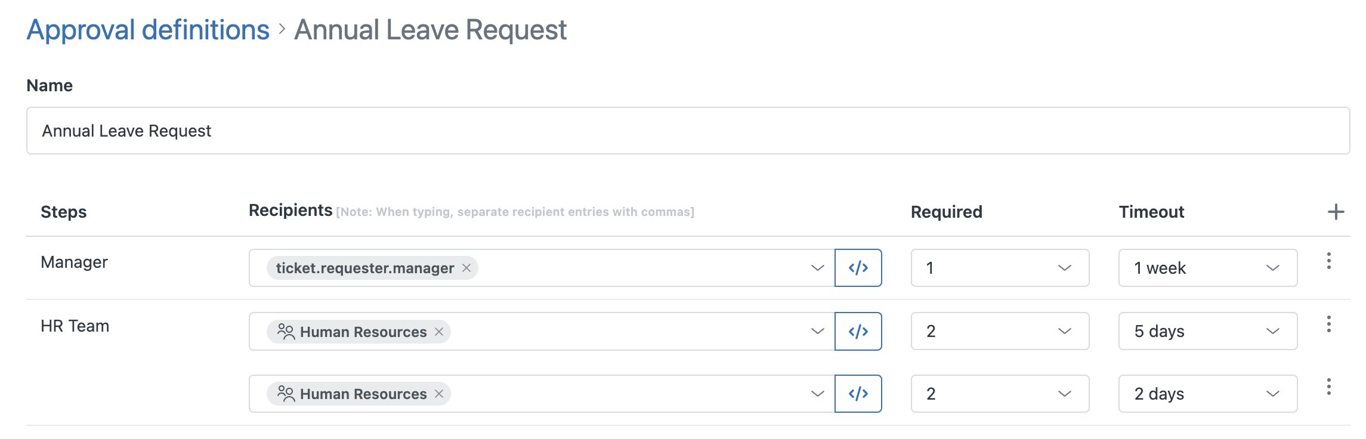Open the 2 days timeout dropdown

[x=1207, y=394]
